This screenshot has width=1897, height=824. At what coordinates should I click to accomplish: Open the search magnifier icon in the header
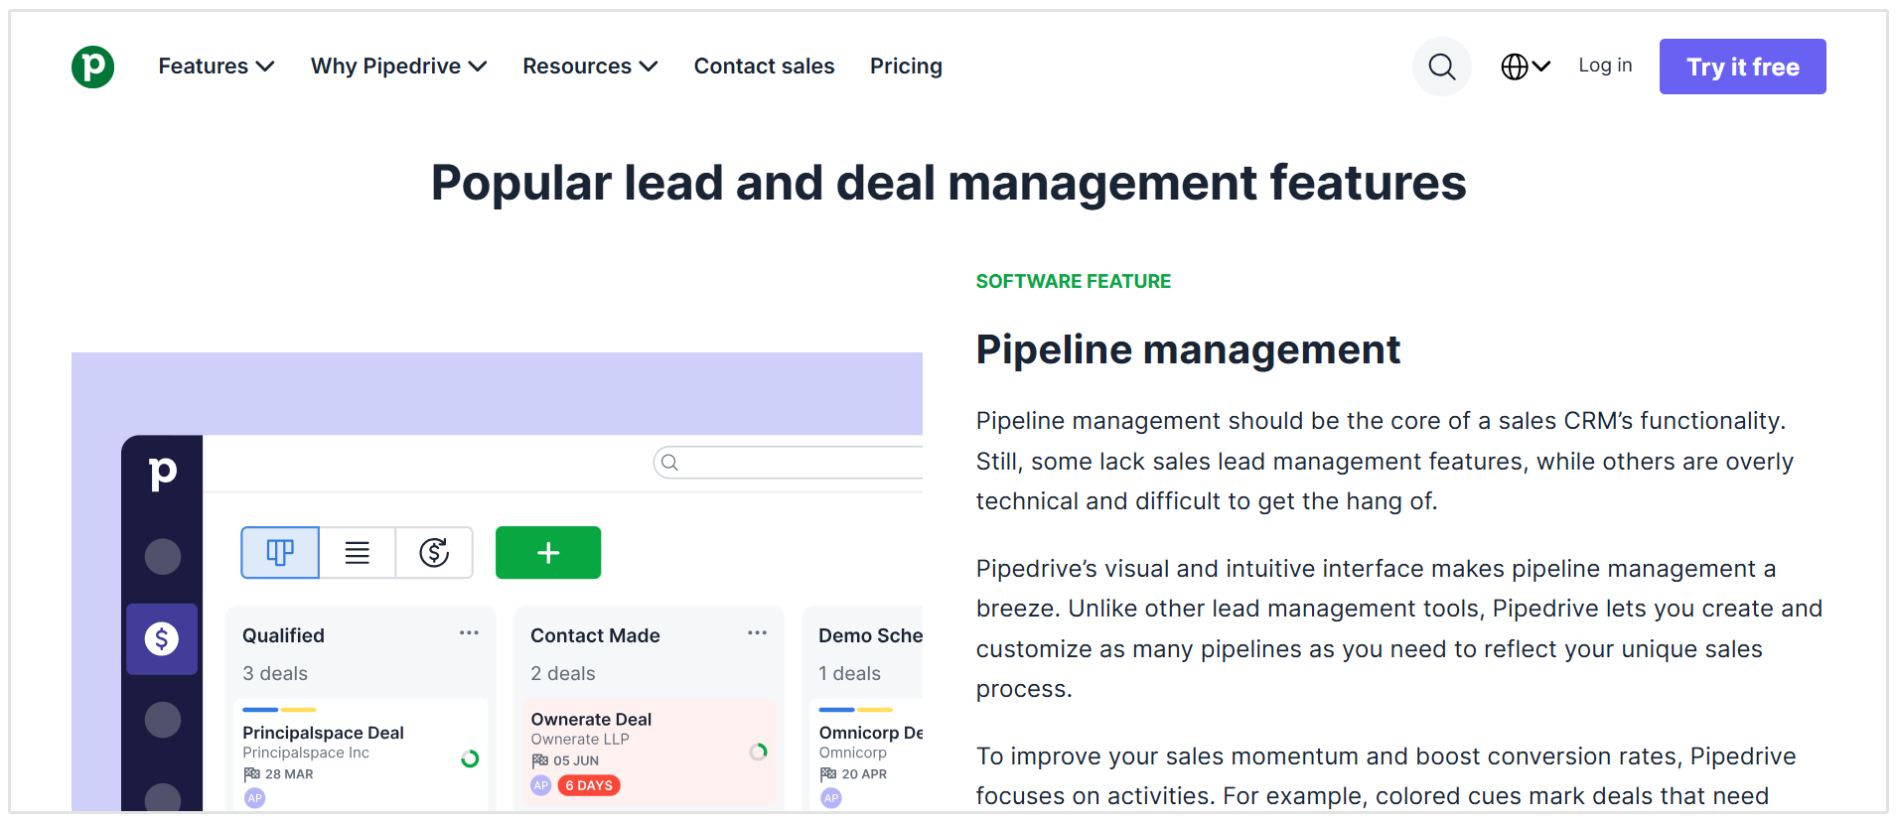pyautogui.click(x=1442, y=67)
